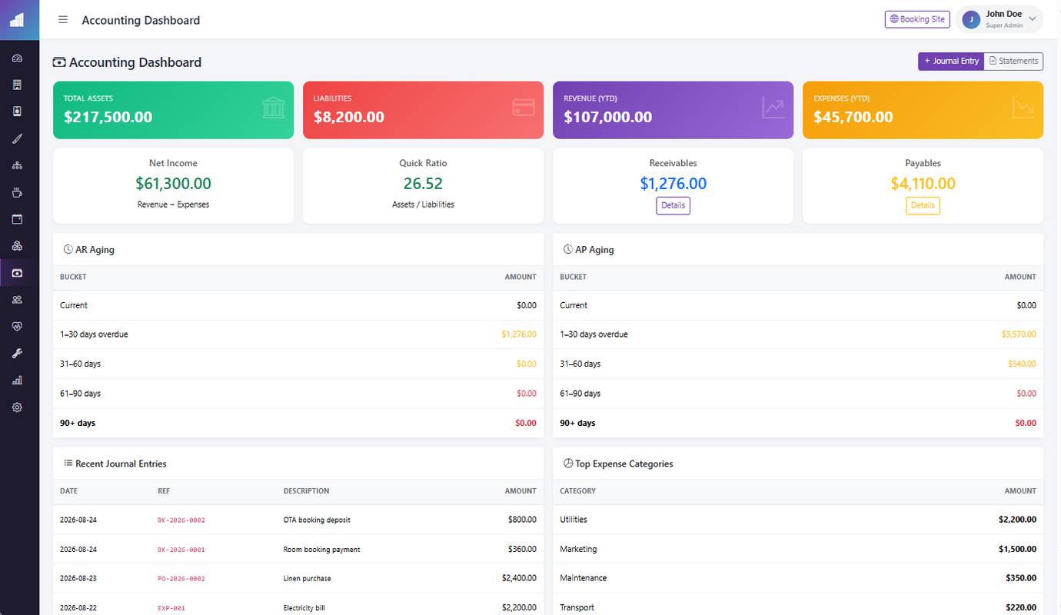Screen dimensions: 1061x615
Task: Click the + Journal Entry button
Action: [951, 61]
